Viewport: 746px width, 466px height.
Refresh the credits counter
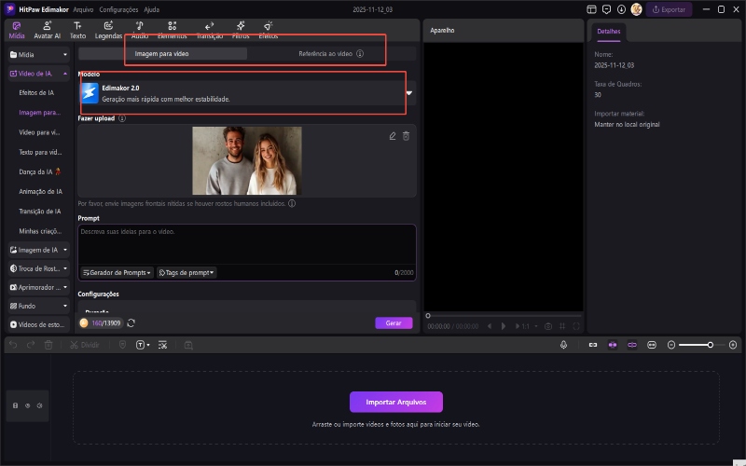coord(131,322)
